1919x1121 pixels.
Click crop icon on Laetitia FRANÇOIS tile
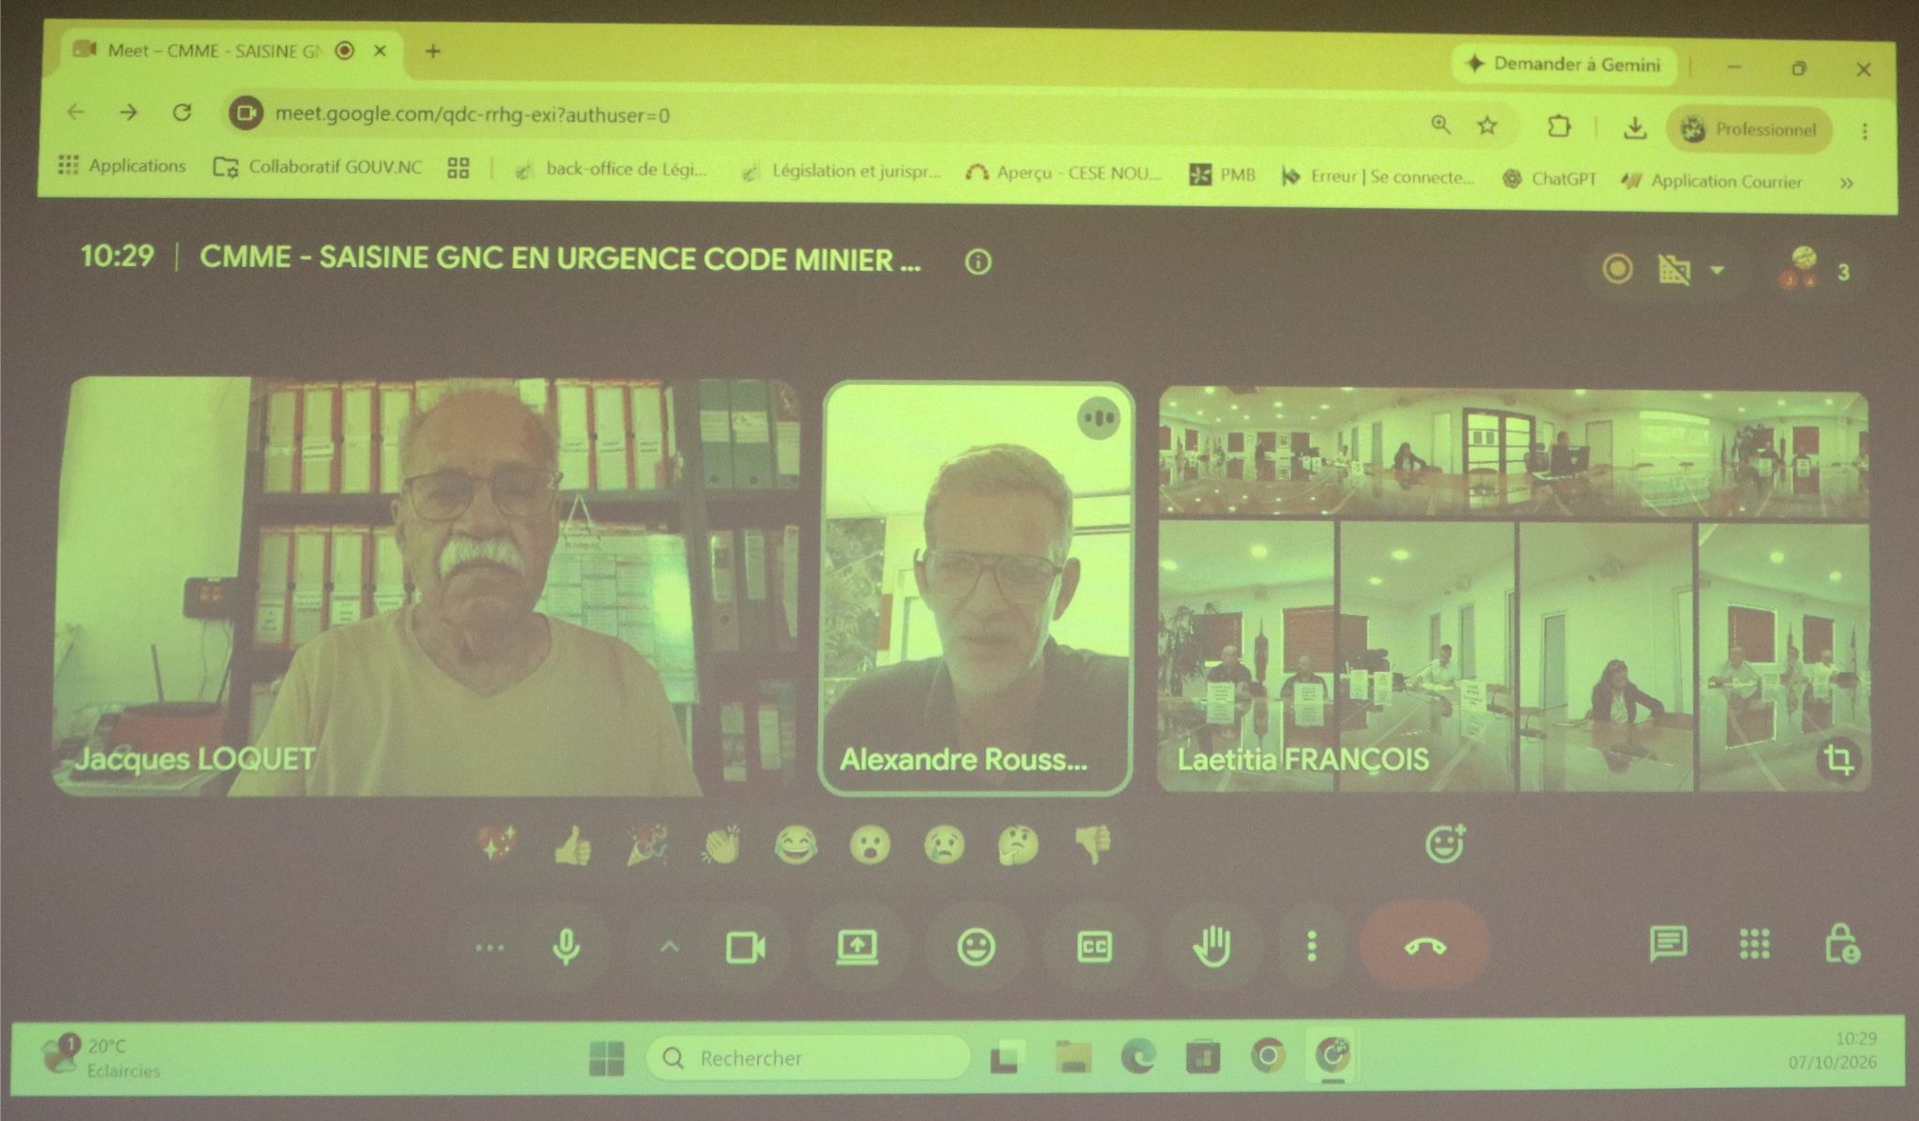[1837, 759]
